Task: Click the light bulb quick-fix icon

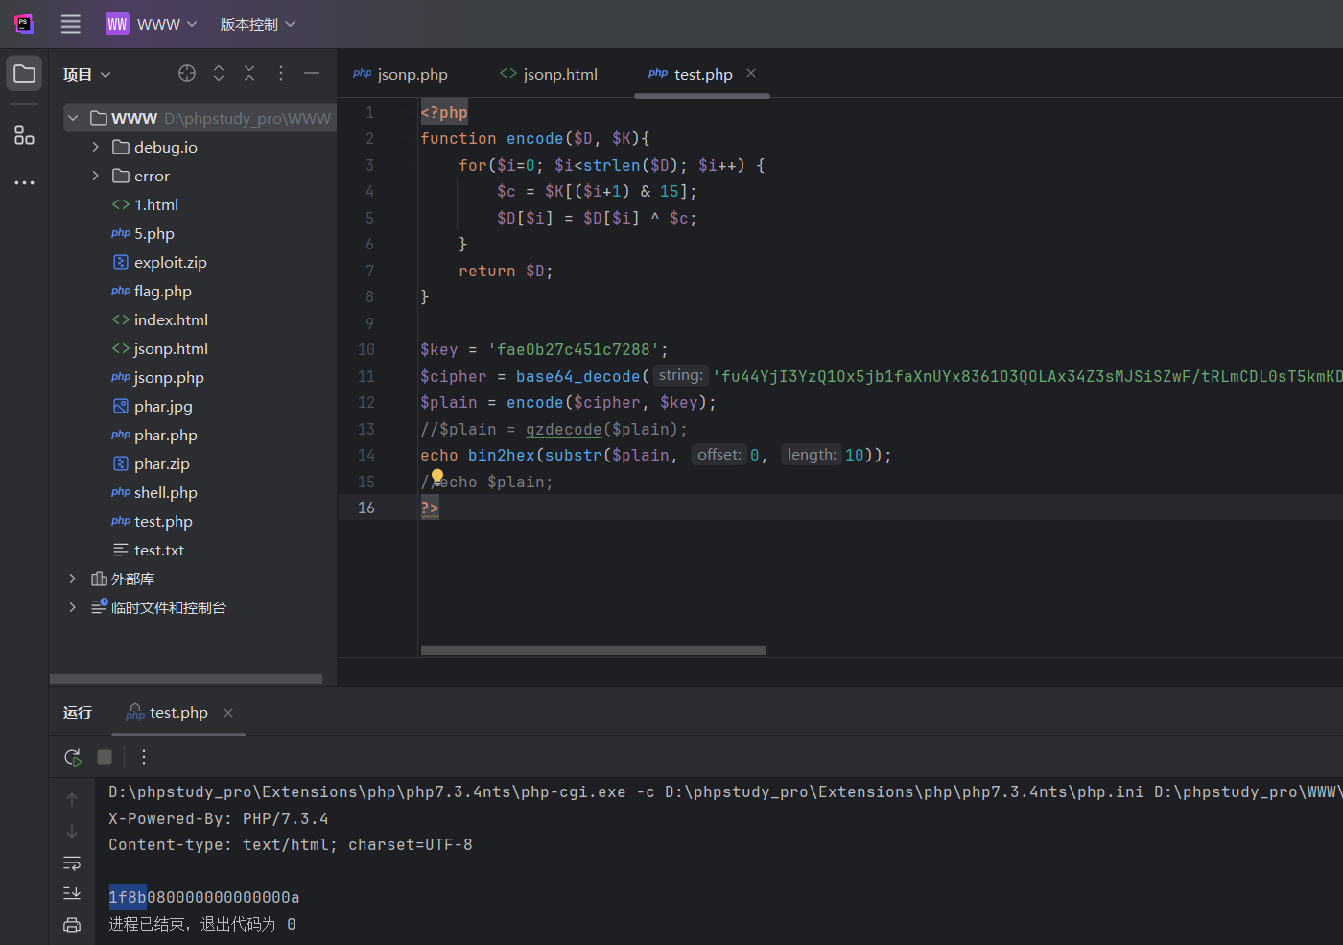Action: tap(437, 476)
